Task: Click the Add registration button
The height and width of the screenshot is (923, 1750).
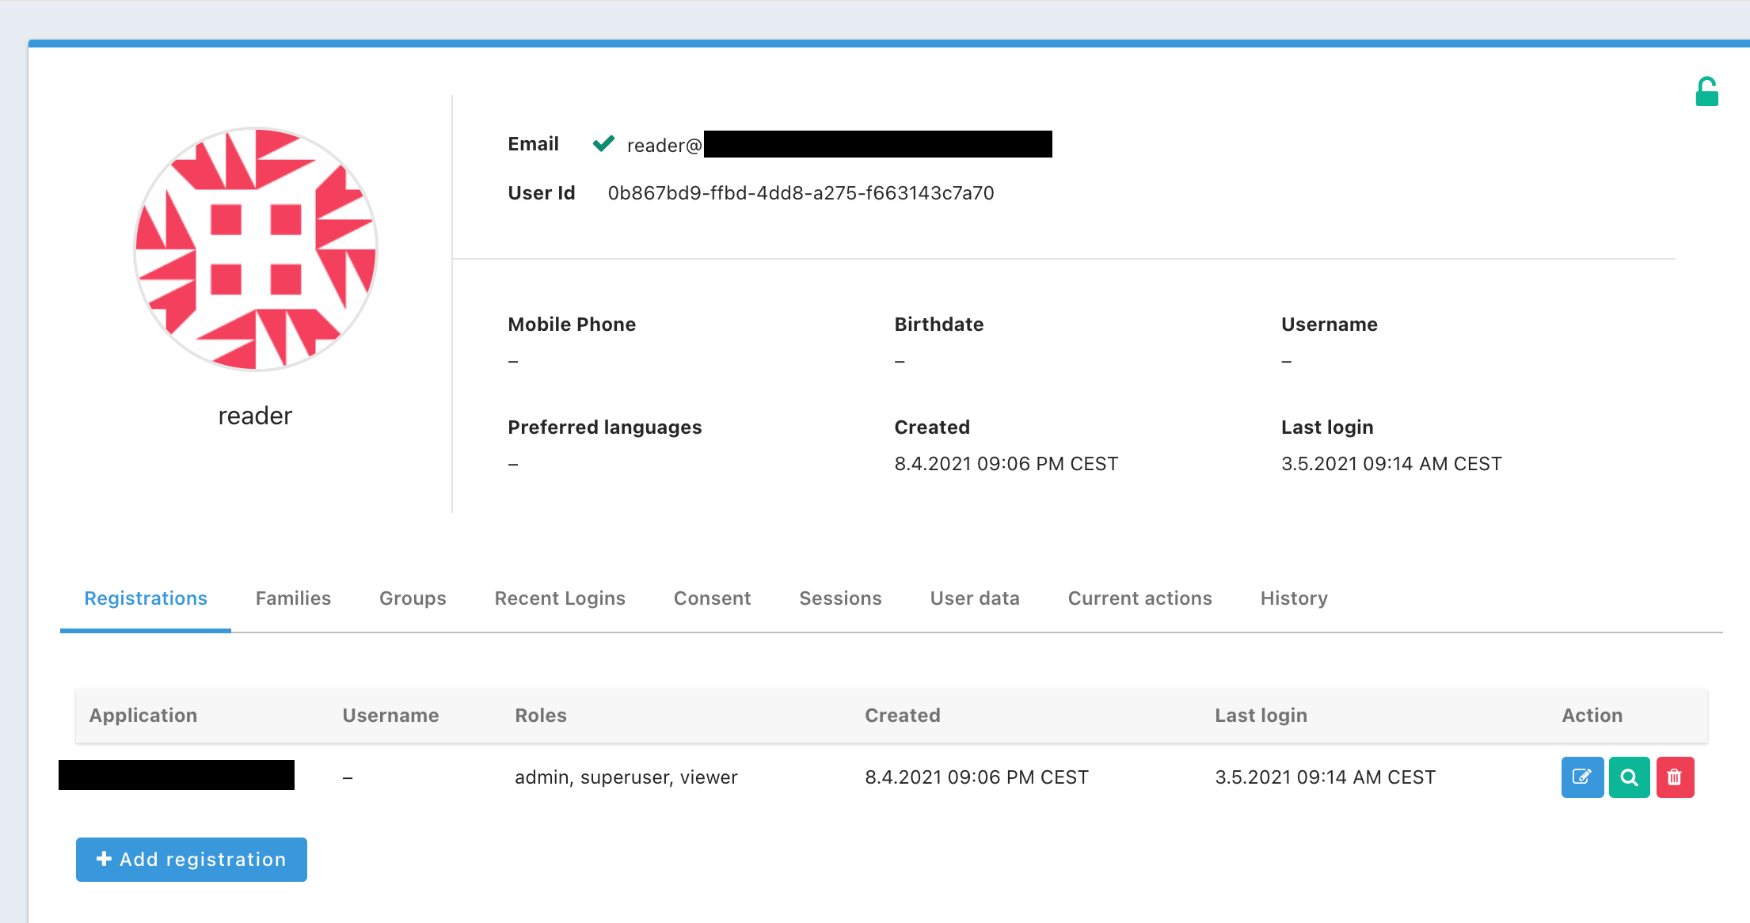Action: coord(192,860)
